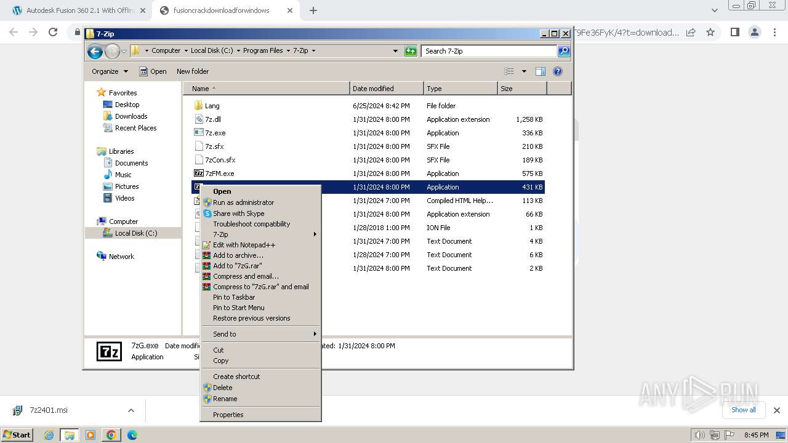Open Properties from context menu
This screenshot has height=443, width=788.
click(x=261, y=415)
